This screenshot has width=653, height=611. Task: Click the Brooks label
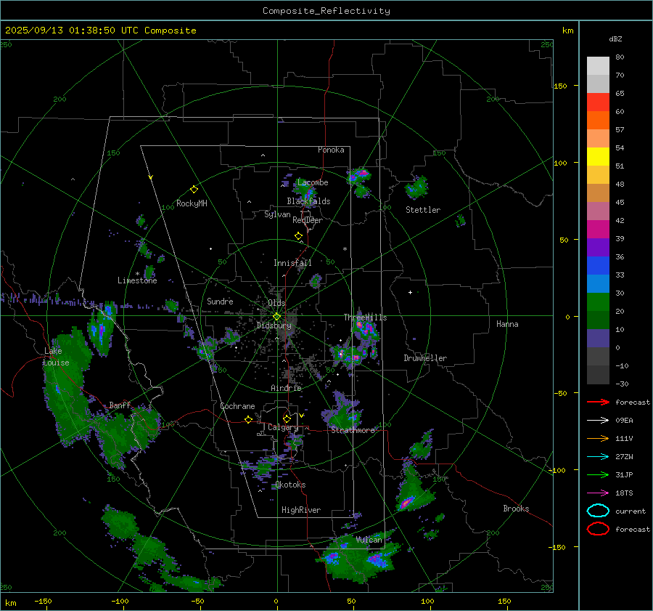pyautogui.click(x=516, y=509)
